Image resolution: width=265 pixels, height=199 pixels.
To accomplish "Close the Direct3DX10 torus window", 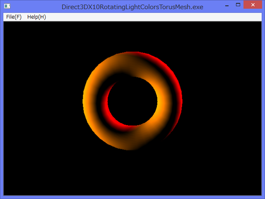I will (x=253, y=5).
